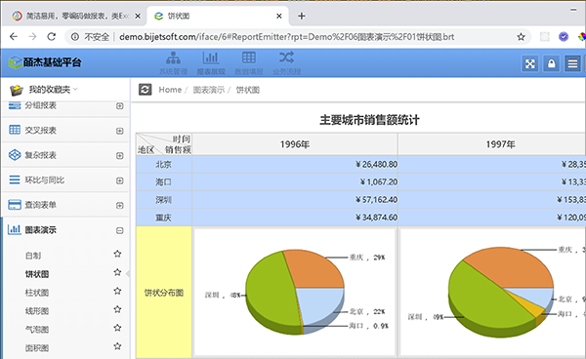Click the browser back arrow
The height and width of the screenshot is (359, 586).
[x=14, y=36]
